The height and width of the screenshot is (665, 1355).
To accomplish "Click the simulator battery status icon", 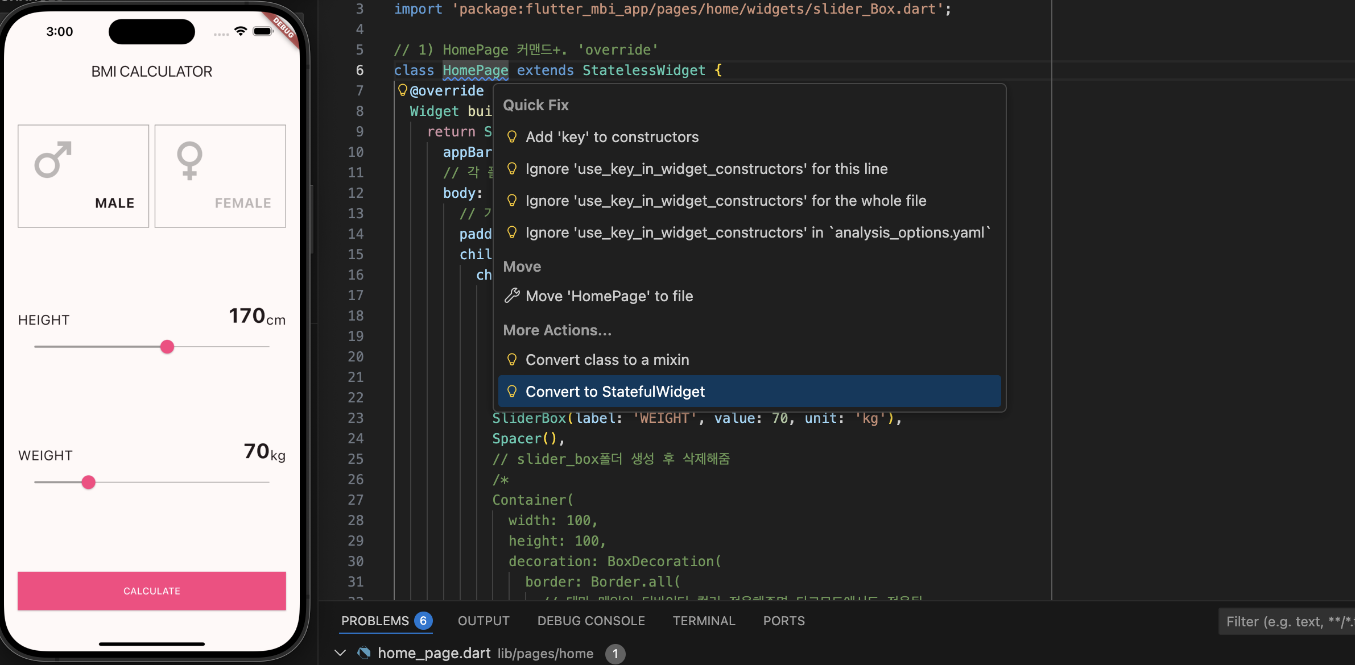I will (263, 31).
